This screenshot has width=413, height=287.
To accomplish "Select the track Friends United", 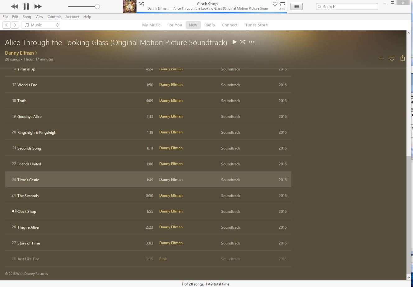I will coord(148,164).
